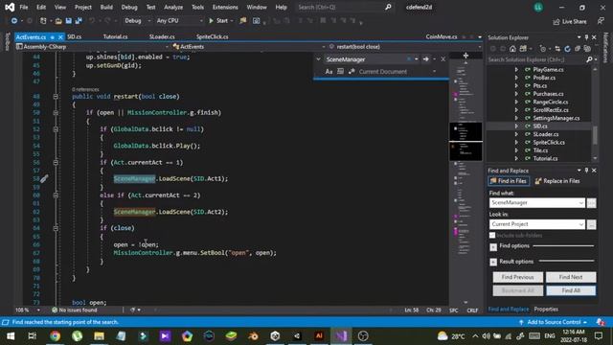The height and width of the screenshot is (345, 613).
Task: Switch to the SpriteClick.cs tab
Action: coord(213,36)
